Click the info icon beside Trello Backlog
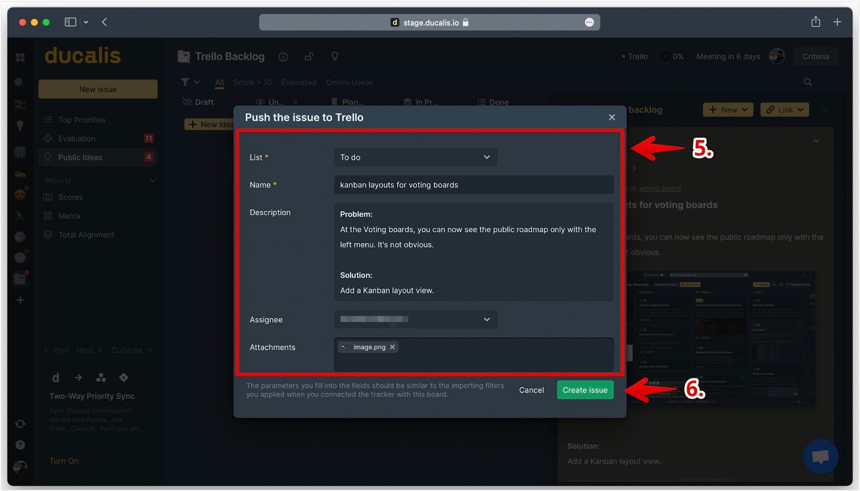The image size is (860, 491). (x=283, y=56)
